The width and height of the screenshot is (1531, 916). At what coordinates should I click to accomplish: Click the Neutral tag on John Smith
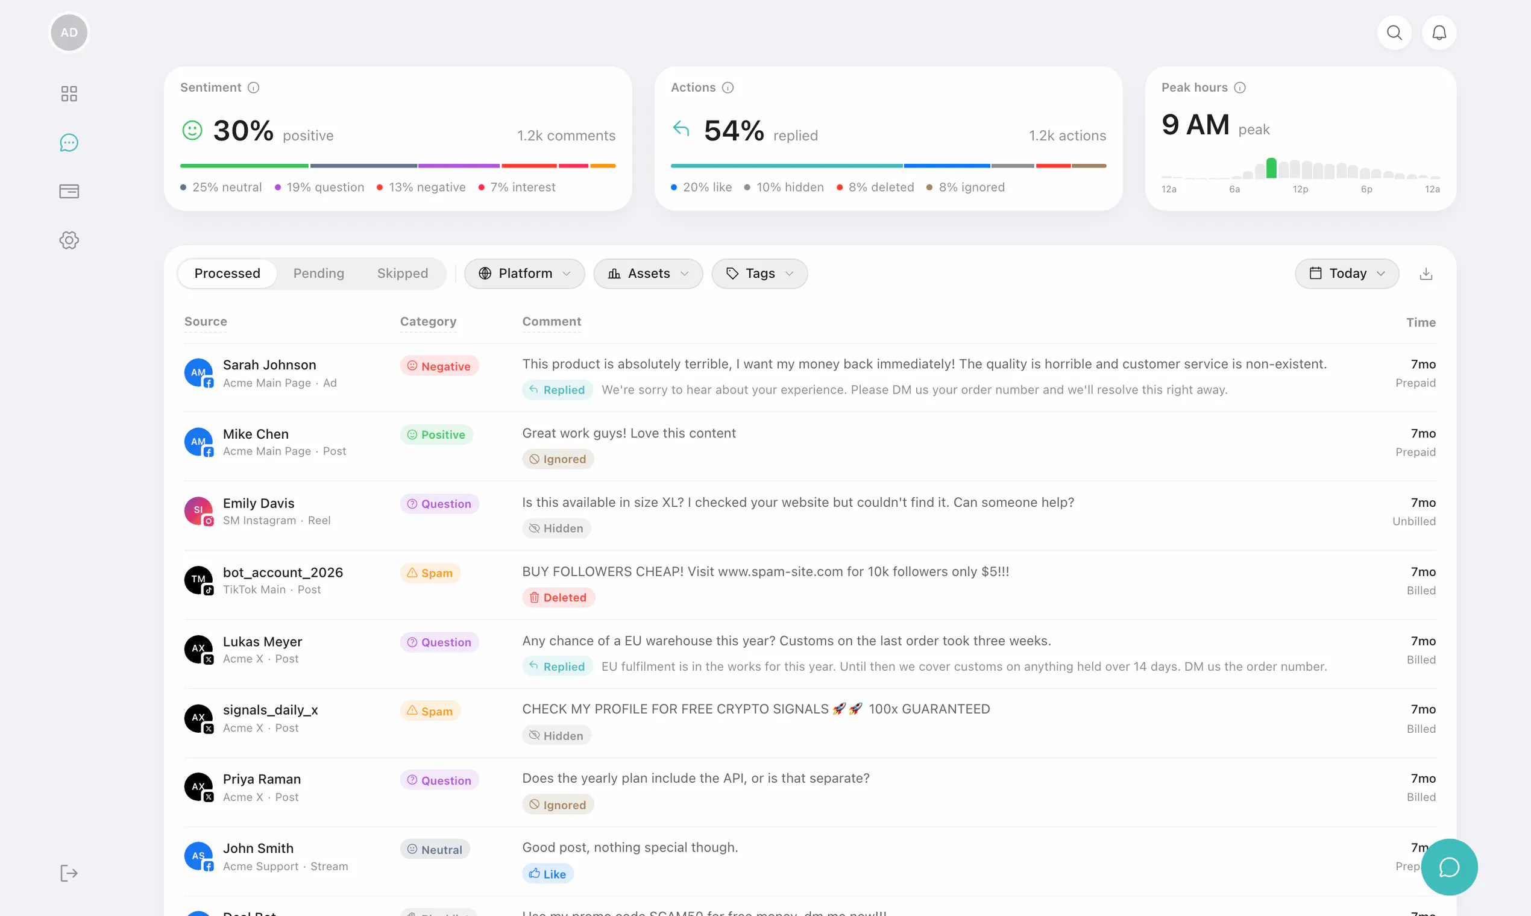coord(435,849)
